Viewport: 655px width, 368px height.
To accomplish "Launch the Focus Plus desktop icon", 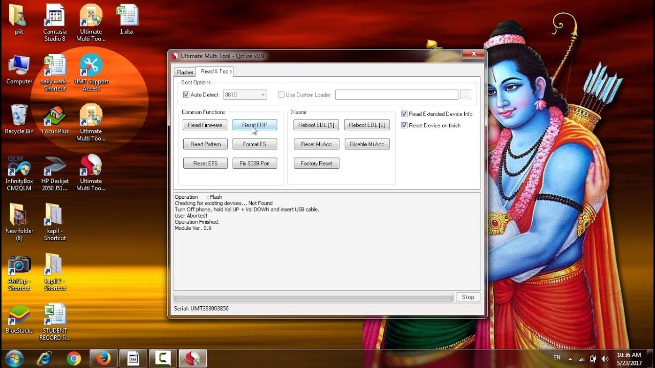I will (55, 120).
